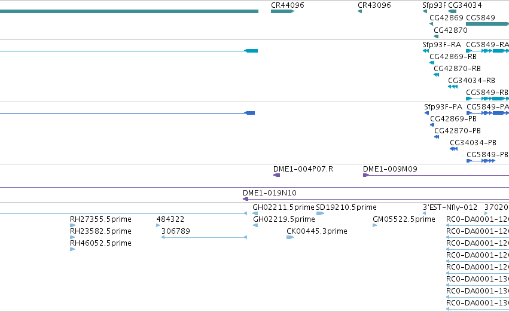
Task: Open EST RH46052.5prime
Action: [x=72, y=249]
